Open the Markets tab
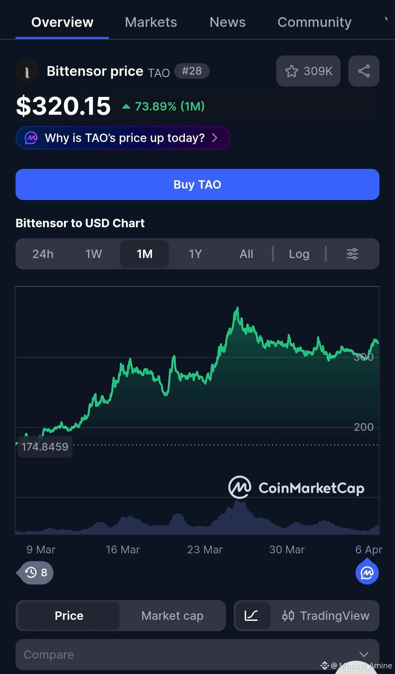This screenshot has height=674, width=395. click(151, 22)
